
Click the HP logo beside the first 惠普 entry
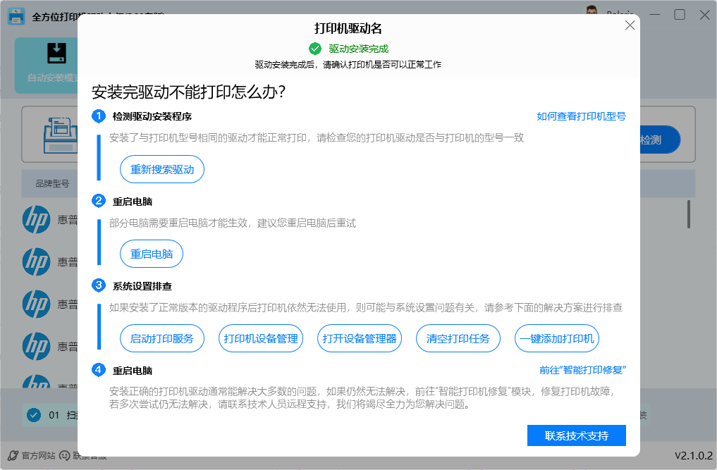tap(36, 219)
